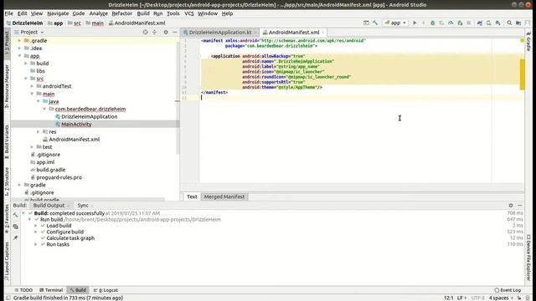This screenshot has width=536, height=301.
Task: Open Device File Explorer side panel
Action: [x=528, y=257]
